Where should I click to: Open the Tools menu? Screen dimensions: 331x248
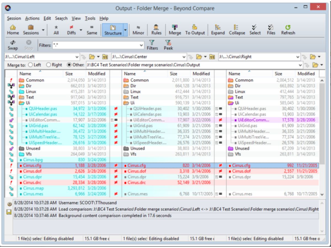(90, 18)
